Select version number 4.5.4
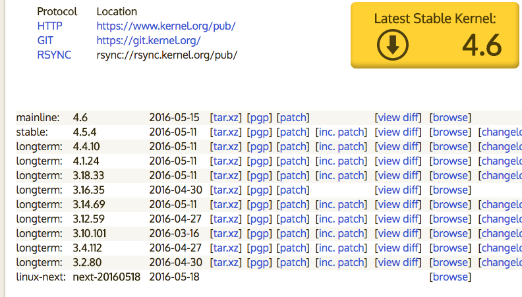This screenshot has width=522, height=297. pos(84,132)
